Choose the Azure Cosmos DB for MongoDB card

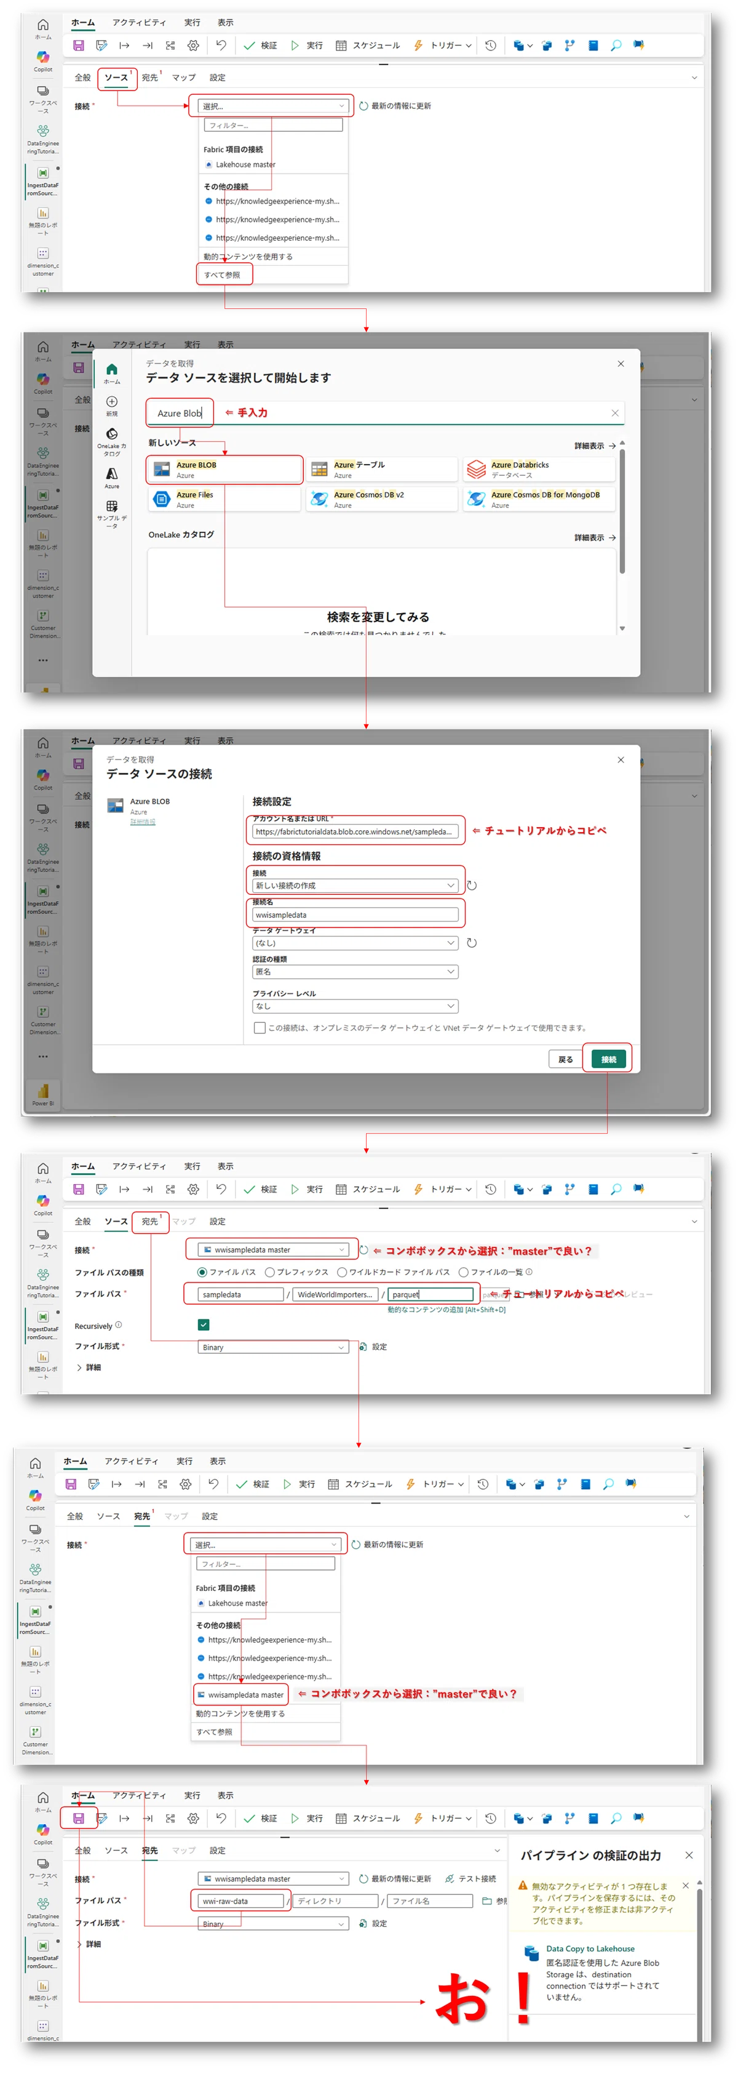point(539,500)
